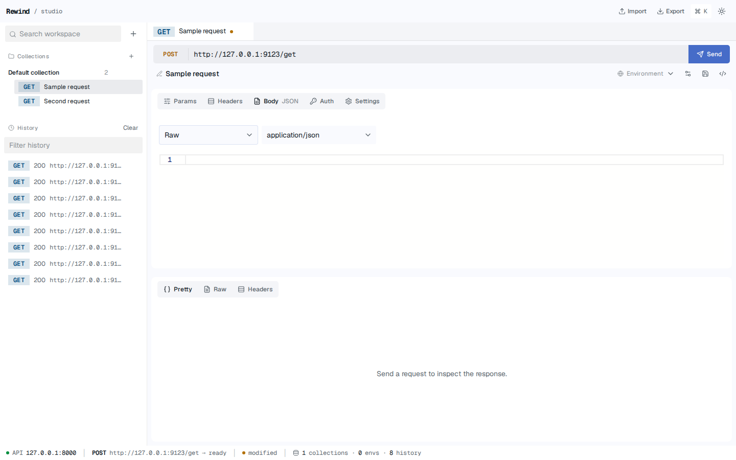Image resolution: width=736 pixels, height=460 pixels.
Task: Open the request Headers tab
Action: pos(225,101)
